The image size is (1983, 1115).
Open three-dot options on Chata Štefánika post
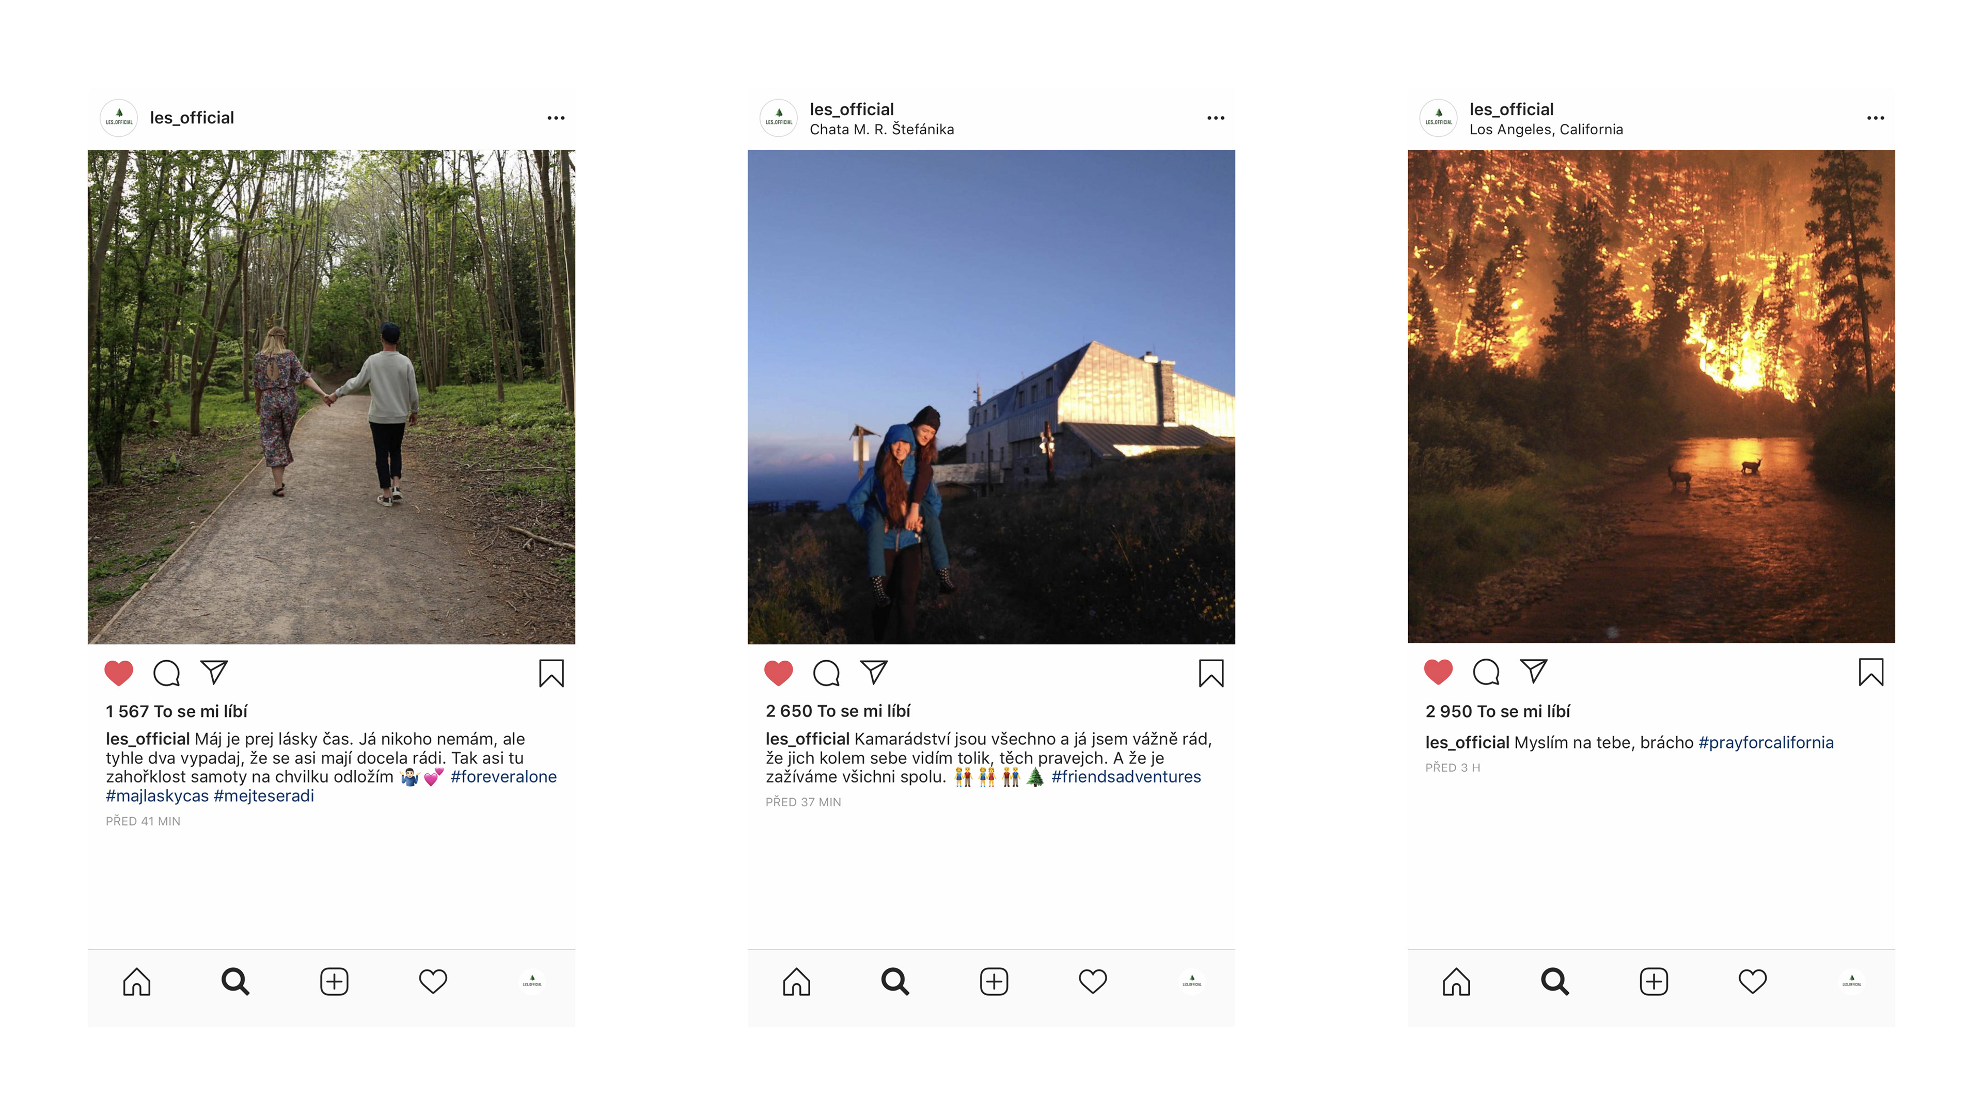1216,118
